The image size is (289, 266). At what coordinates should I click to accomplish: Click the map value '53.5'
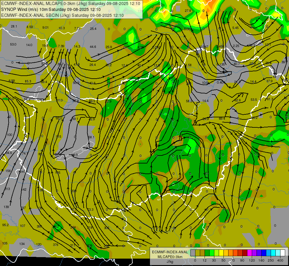(254, 100)
